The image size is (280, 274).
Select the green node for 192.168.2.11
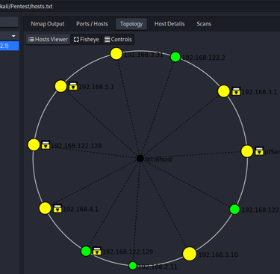pyautogui.click(x=133, y=266)
